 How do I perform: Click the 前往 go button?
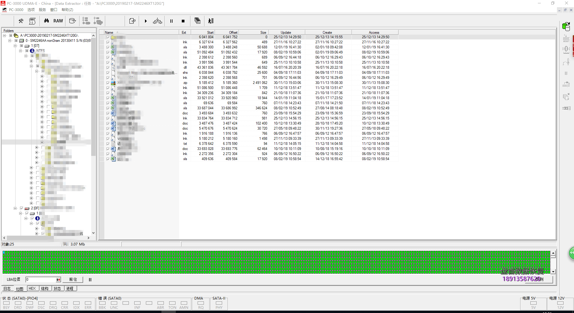click(73, 280)
